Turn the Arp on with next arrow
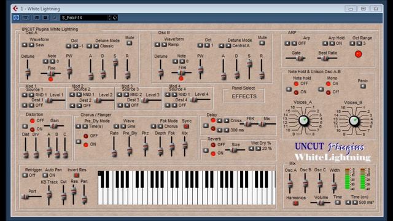The height and width of the screenshot is (221, 393). [x=294, y=44]
